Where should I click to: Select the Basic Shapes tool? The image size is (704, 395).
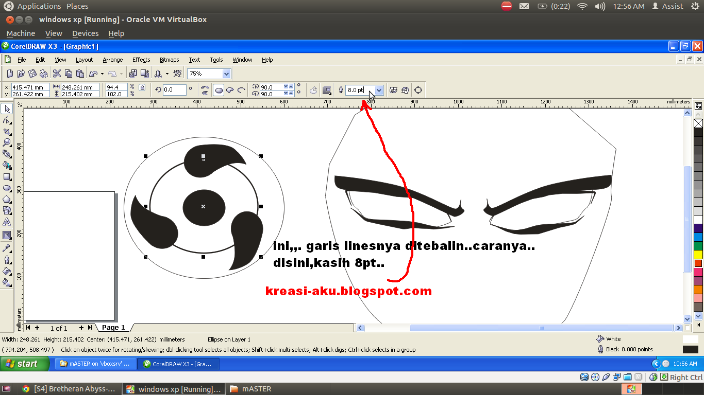[7, 210]
